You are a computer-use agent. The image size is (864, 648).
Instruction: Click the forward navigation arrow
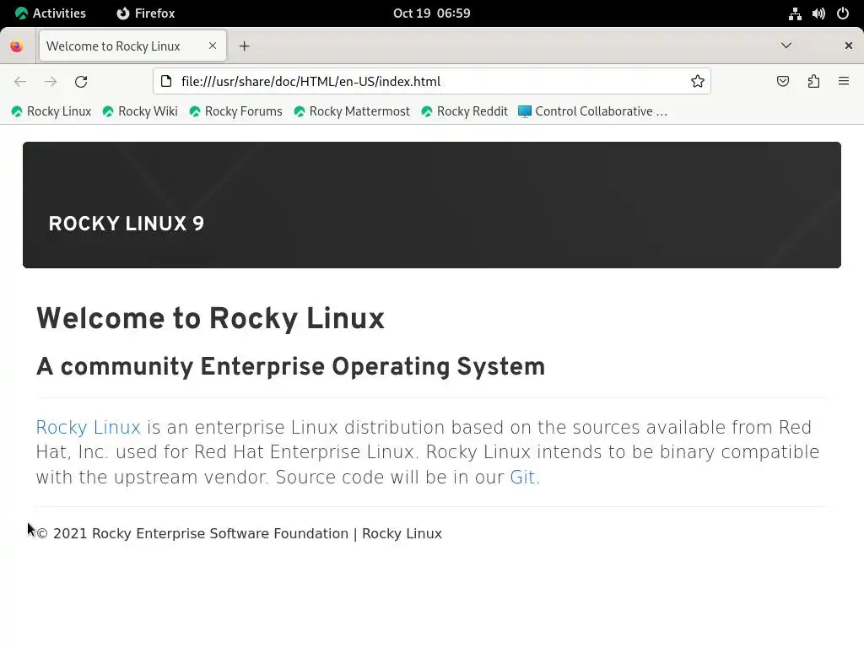pos(51,82)
